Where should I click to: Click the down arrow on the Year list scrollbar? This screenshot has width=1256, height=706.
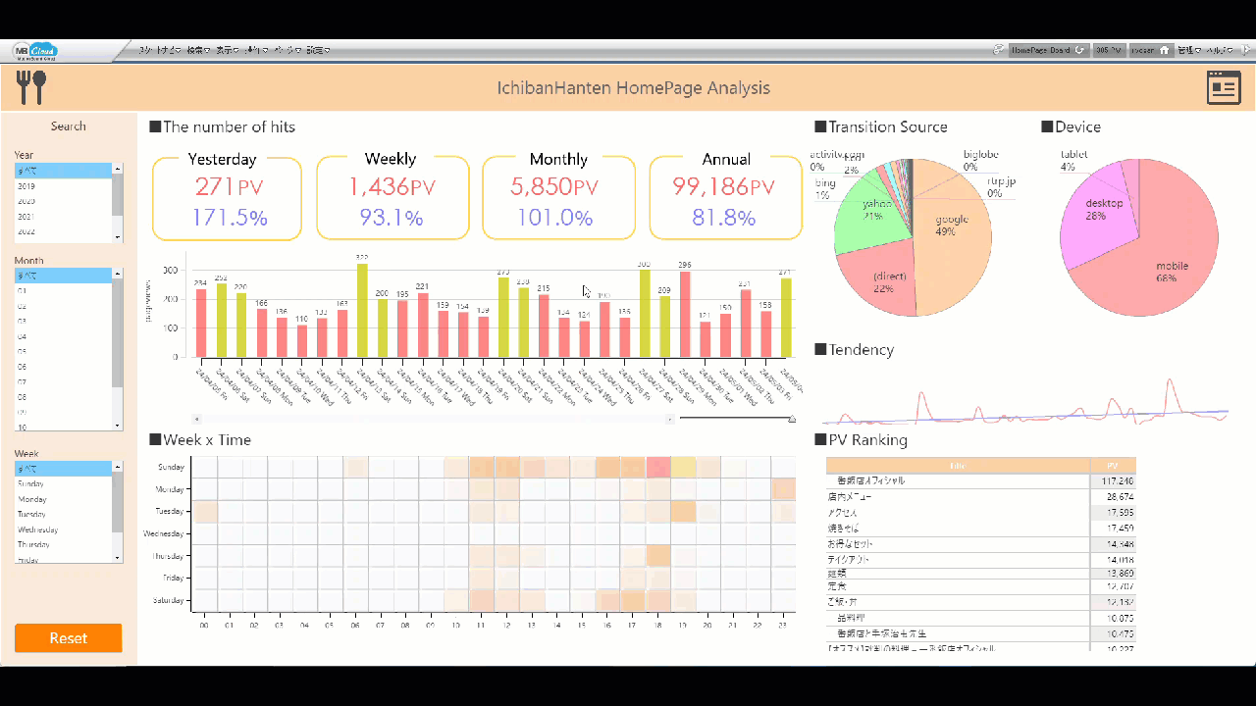(119, 234)
